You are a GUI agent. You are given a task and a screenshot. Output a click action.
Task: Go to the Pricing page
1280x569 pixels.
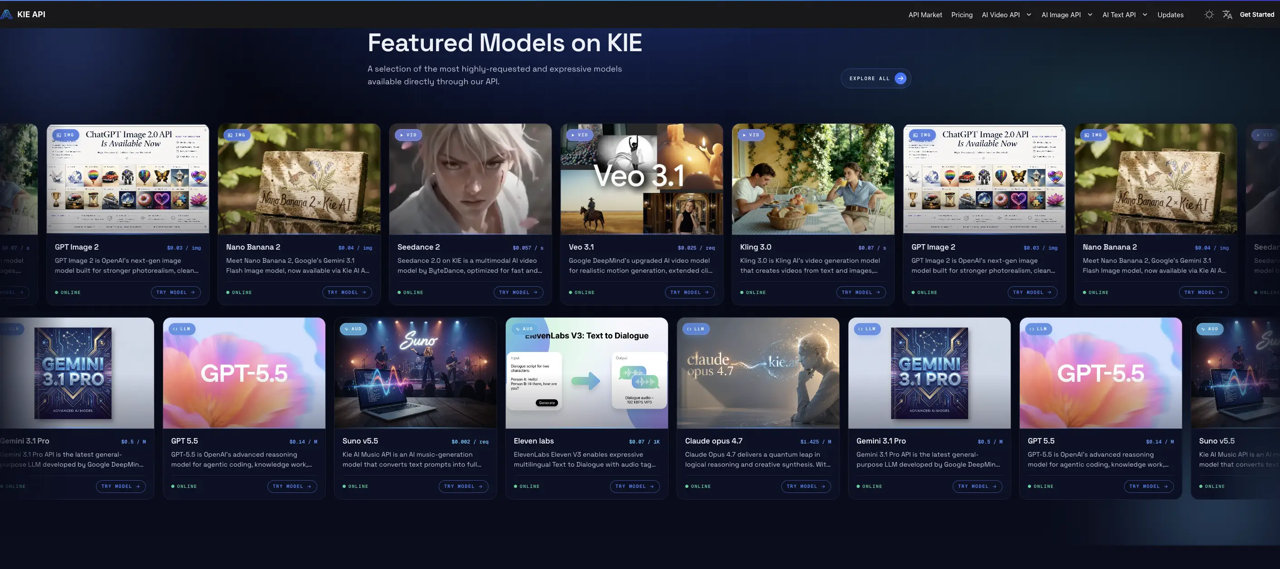[961, 15]
